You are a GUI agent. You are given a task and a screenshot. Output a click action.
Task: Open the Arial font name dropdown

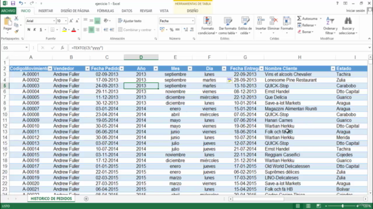(x=54, y=21)
